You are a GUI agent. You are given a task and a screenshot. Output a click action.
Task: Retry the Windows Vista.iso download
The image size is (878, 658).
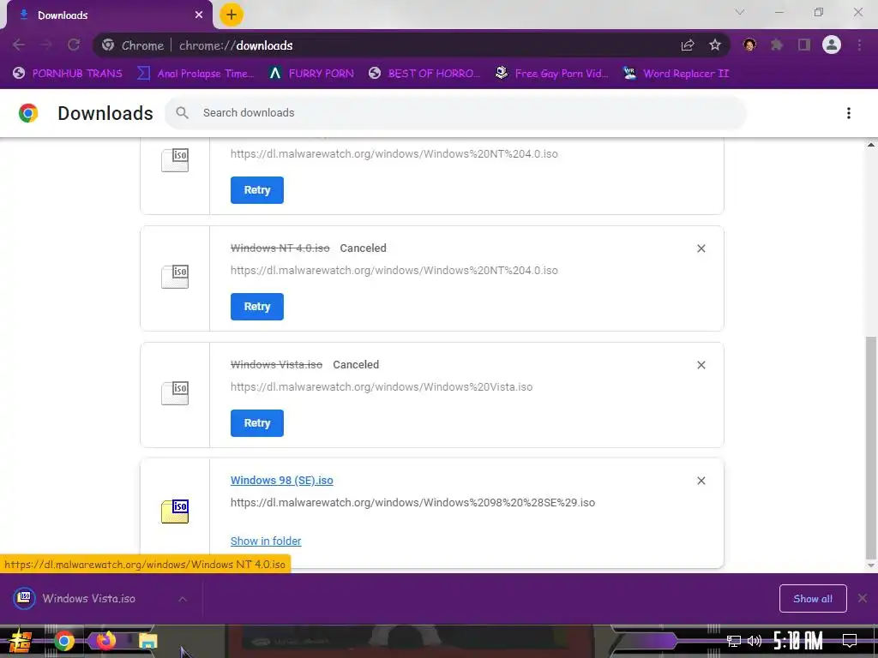pos(257,423)
